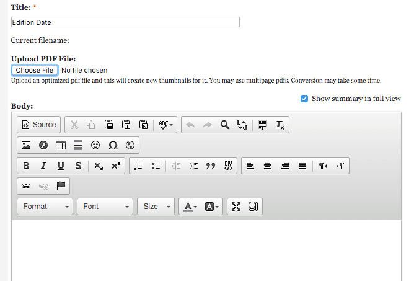Image resolution: width=414 pixels, height=281 pixels.
Task: Click the Select All icon
Action: click(x=262, y=125)
